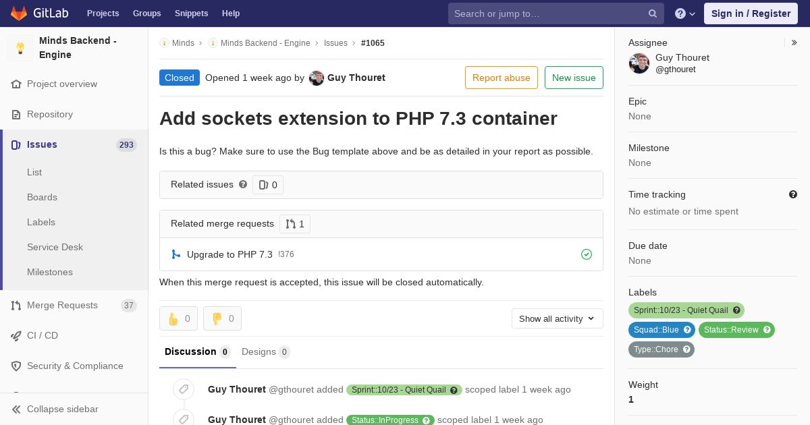Click Guy Thouret in the first activity entry
This screenshot has width=810, height=425.
pos(237,389)
